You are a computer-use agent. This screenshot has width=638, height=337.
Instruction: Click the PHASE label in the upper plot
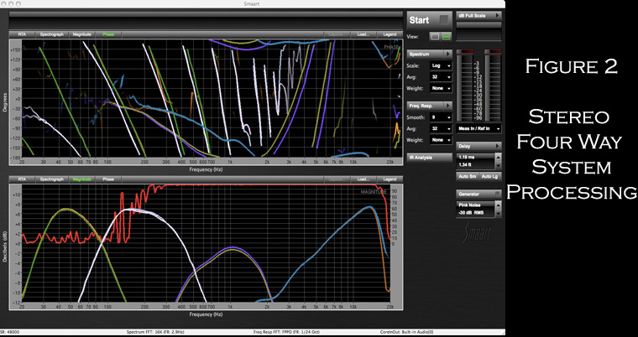click(391, 47)
